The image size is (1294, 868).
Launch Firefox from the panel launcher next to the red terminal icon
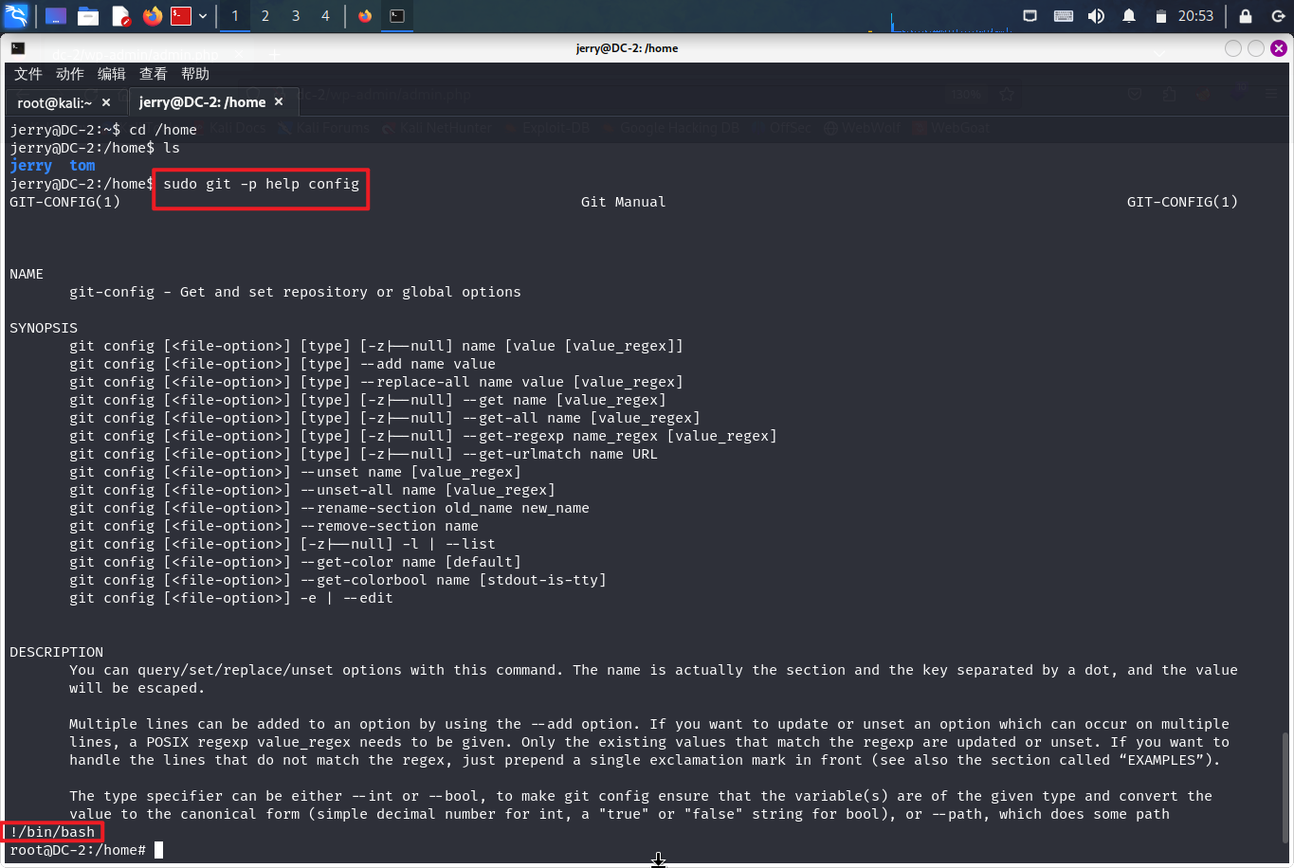pyautogui.click(x=152, y=16)
